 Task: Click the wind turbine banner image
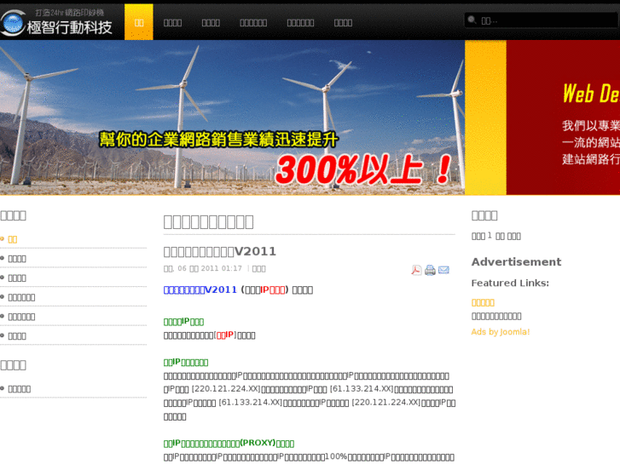click(232, 117)
